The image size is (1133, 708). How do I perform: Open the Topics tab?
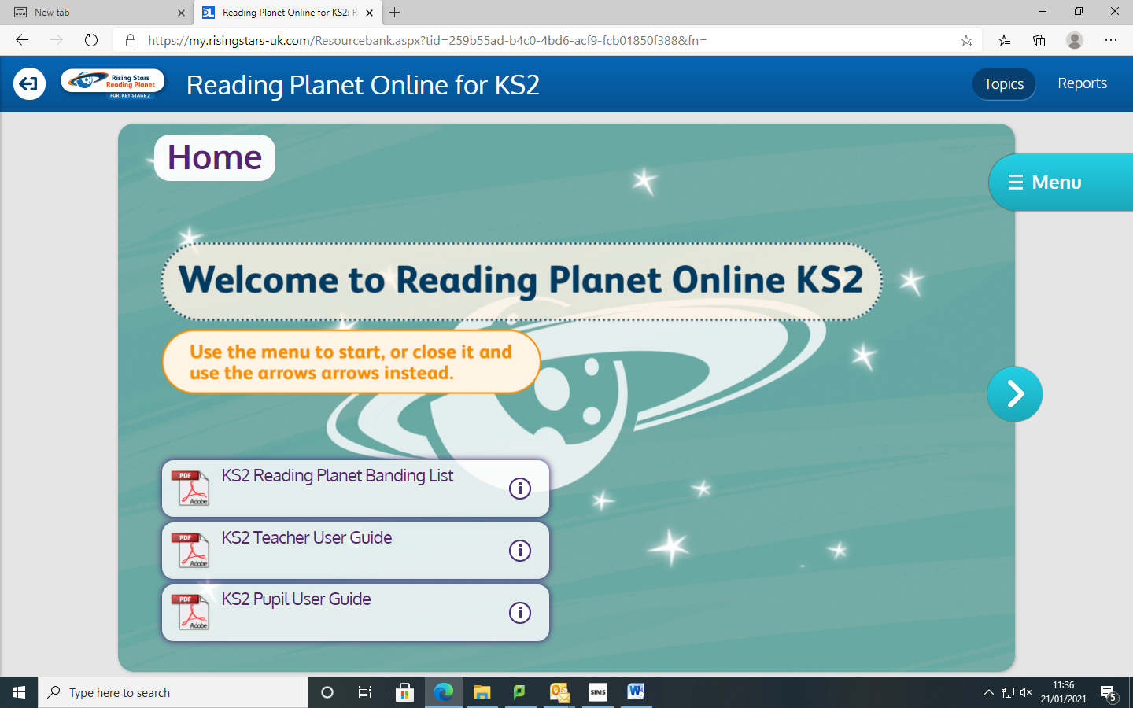tap(1004, 84)
